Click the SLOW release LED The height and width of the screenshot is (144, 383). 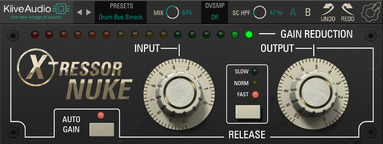(x=255, y=72)
